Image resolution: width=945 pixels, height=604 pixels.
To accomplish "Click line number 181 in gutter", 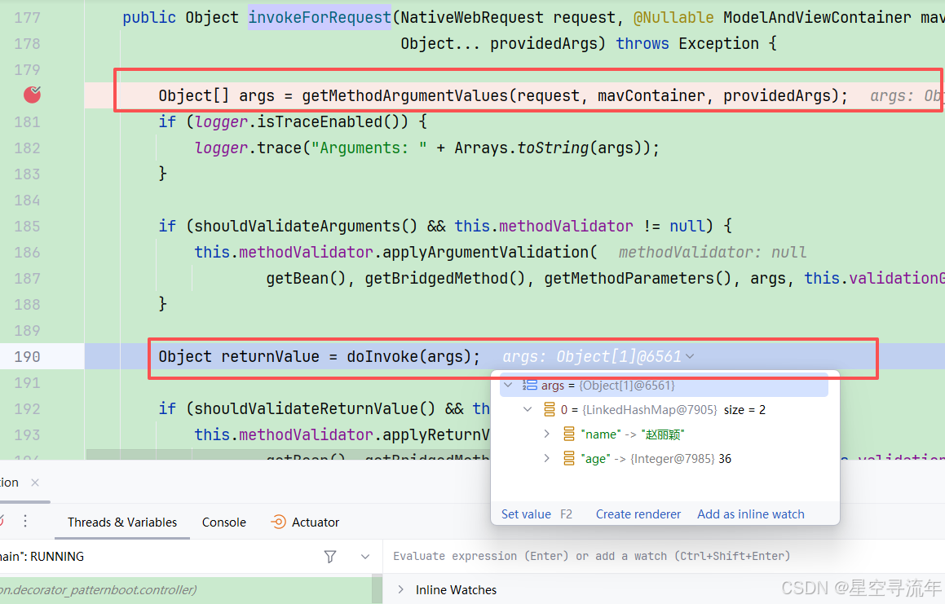I will click(27, 121).
